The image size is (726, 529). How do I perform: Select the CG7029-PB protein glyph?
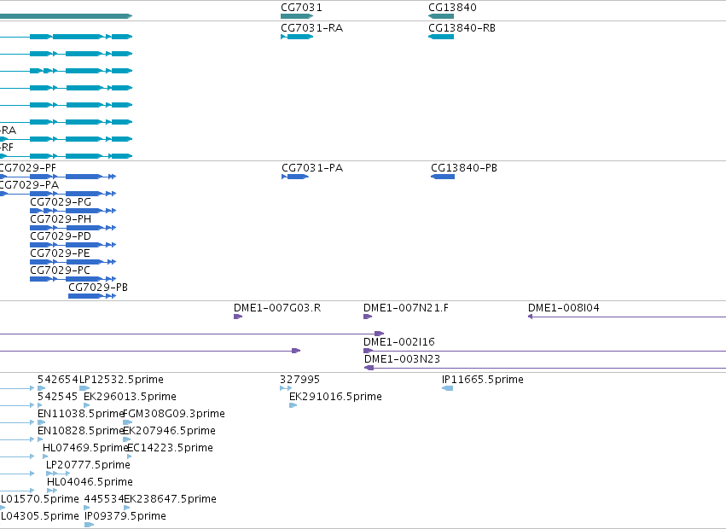92,296
